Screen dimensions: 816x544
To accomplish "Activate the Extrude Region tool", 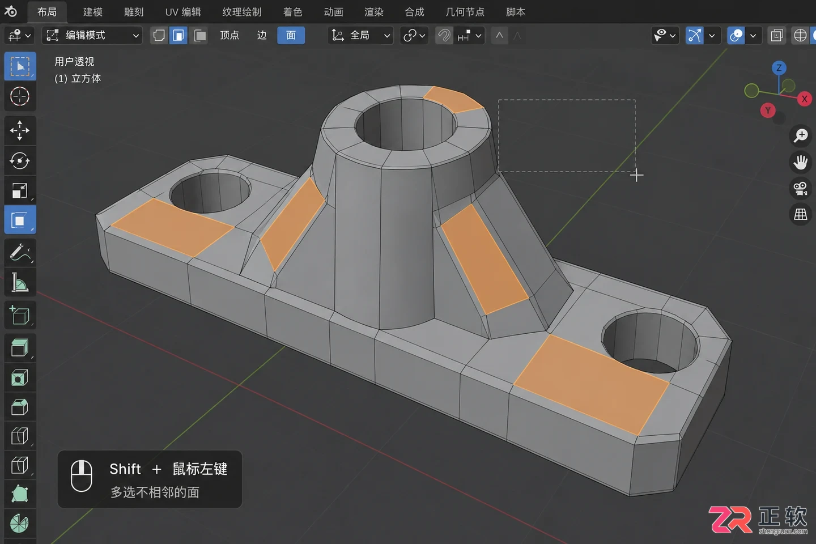I will pyautogui.click(x=20, y=347).
